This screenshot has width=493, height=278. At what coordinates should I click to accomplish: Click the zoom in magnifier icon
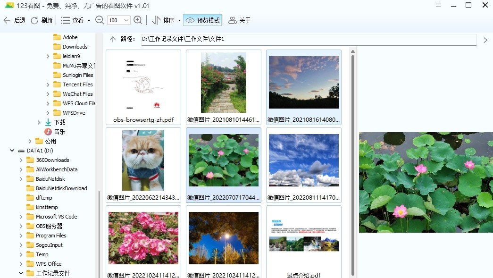[x=138, y=20]
